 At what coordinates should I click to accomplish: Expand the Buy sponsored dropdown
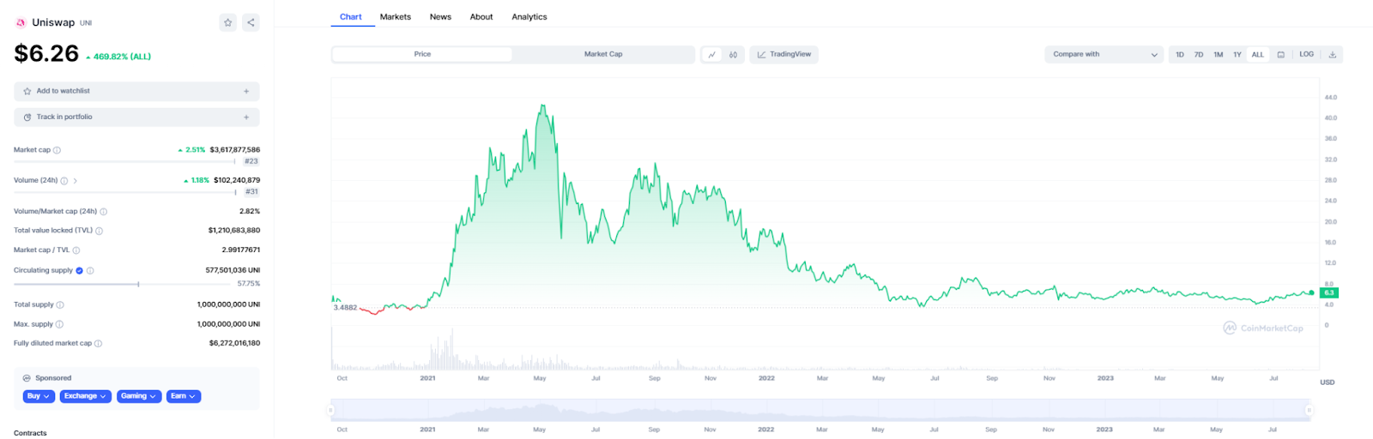[x=39, y=396]
